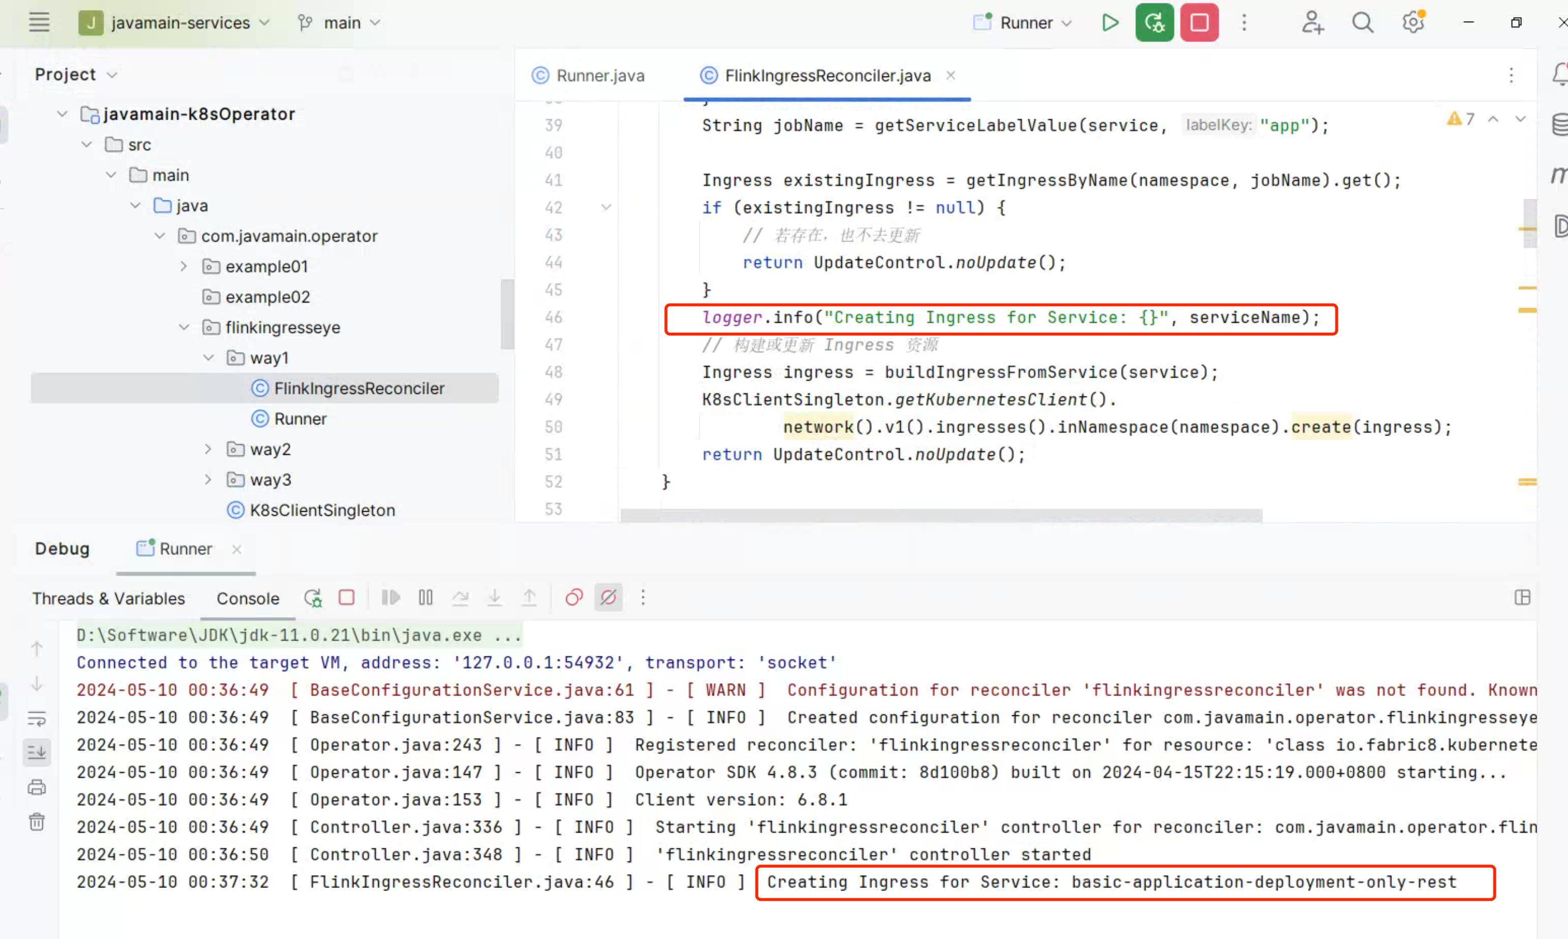Open Runner run configuration dropdown
1568x939 pixels.
pos(1022,23)
